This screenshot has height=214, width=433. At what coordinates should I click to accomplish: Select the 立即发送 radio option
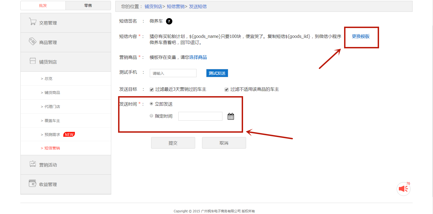[x=151, y=104]
